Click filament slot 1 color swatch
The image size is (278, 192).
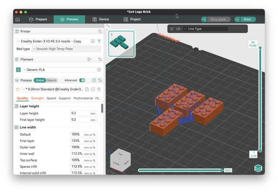pos(18,70)
